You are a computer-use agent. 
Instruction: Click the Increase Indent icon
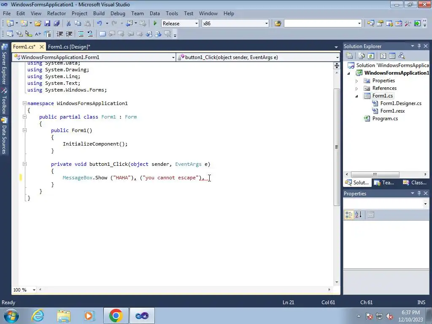(69, 34)
